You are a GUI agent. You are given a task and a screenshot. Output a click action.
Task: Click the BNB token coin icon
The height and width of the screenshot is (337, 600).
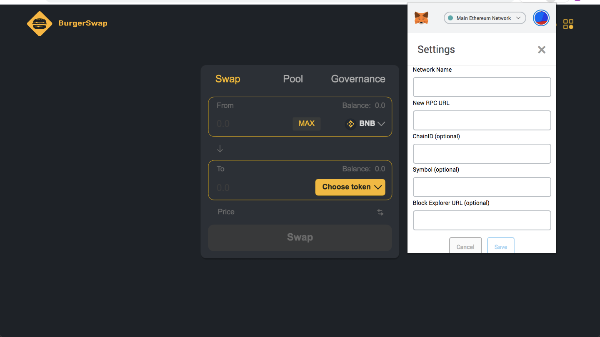[350, 124]
